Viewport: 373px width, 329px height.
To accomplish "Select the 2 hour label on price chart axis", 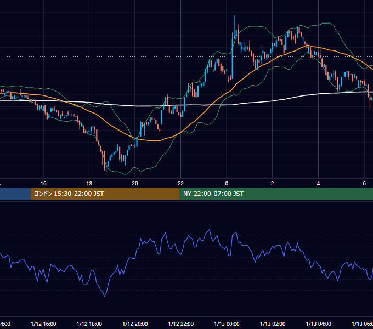I will coord(273,184).
